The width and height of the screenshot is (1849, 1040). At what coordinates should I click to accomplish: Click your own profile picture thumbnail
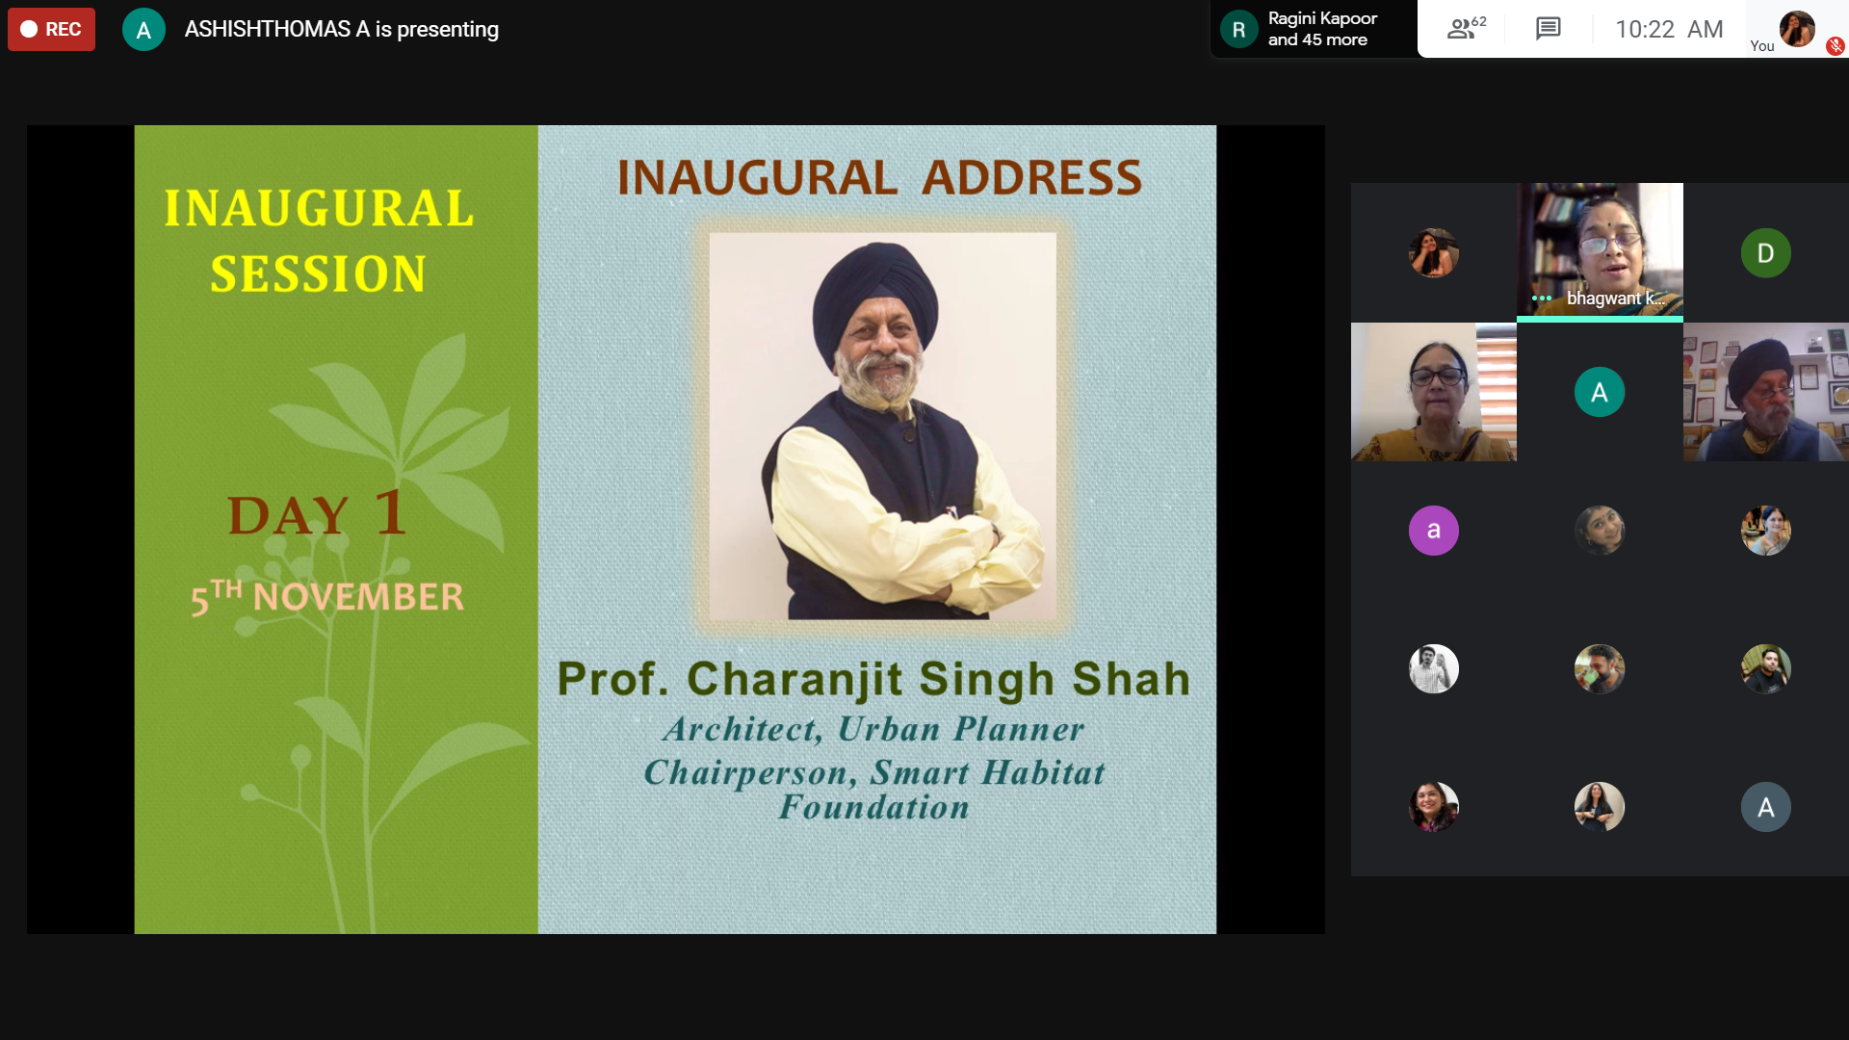[x=1796, y=28]
